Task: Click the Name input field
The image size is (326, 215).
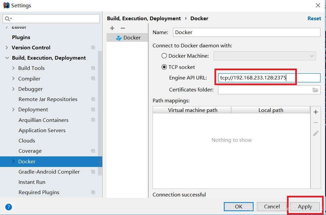Action: 247,32
